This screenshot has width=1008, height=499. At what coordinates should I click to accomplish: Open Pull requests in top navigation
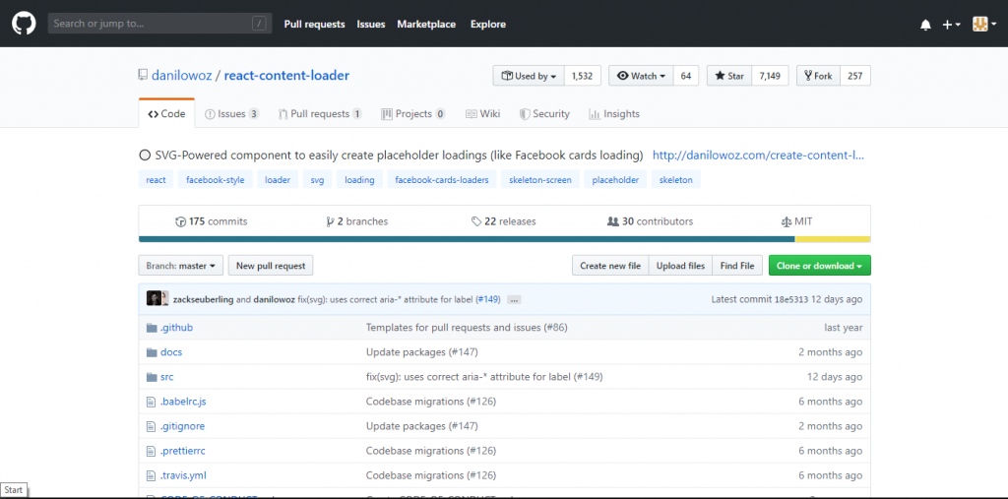click(x=315, y=25)
